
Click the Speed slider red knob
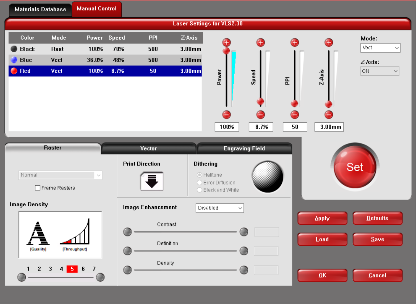point(261,102)
